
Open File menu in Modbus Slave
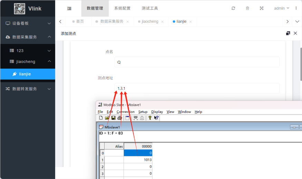(100, 112)
